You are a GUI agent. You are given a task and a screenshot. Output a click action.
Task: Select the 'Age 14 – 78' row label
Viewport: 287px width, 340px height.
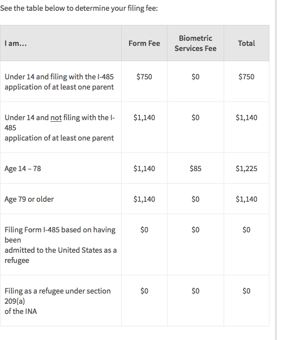[23, 168]
